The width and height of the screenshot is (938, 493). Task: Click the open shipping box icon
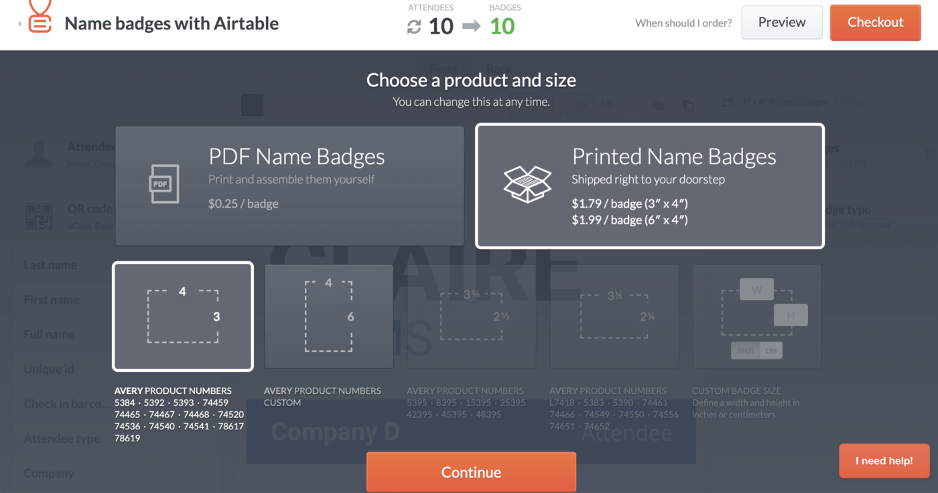coord(527,184)
